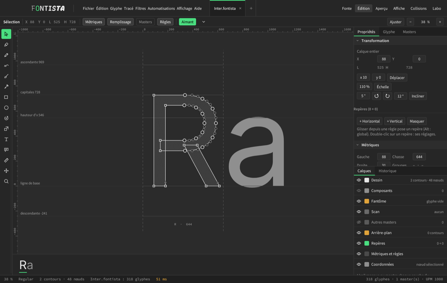Show the Autres masters layer
This screenshot has height=283, width=447.
(x=359, y=222)
